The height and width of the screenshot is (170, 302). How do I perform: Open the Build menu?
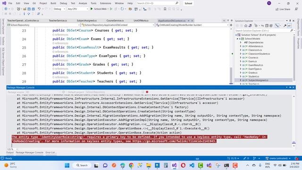53,3
